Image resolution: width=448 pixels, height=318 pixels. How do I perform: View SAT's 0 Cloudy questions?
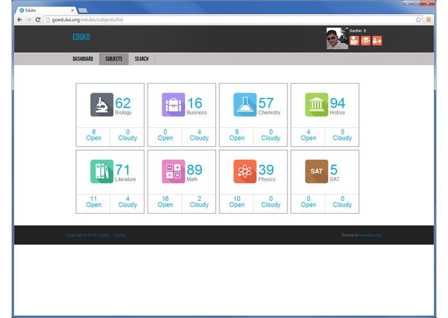click(x=342, y=201)
